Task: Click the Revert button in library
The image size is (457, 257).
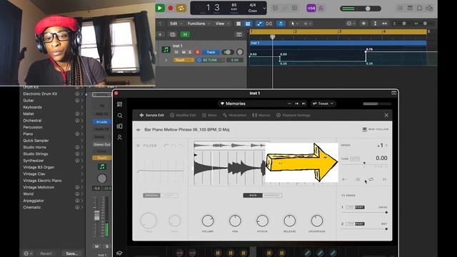Action: coord(46,253)
